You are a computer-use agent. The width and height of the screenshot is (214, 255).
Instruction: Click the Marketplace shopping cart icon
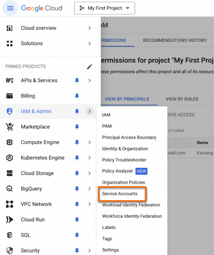click(9, 127)
